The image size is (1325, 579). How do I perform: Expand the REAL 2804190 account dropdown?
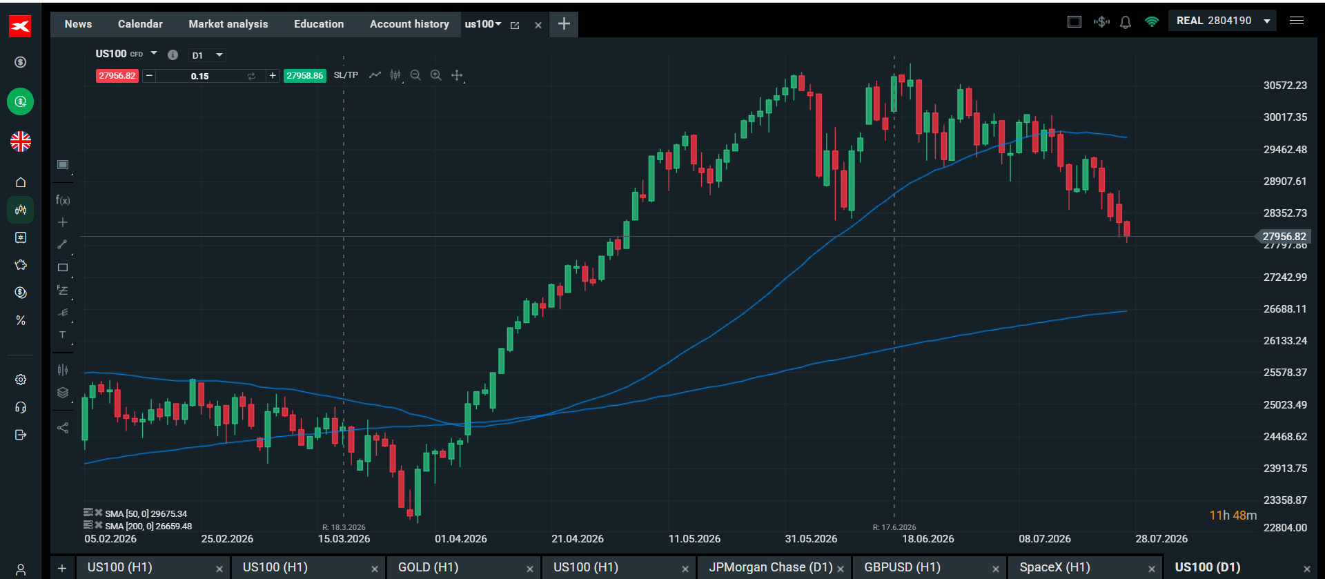pyautogui.click(x=1223, y=21)
